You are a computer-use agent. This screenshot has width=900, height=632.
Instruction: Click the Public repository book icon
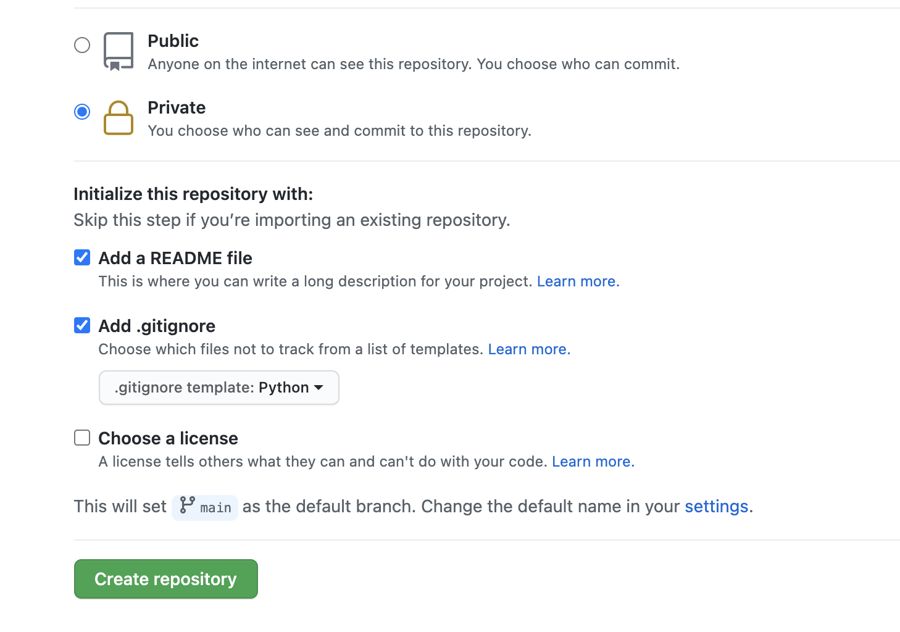[119, 51]
